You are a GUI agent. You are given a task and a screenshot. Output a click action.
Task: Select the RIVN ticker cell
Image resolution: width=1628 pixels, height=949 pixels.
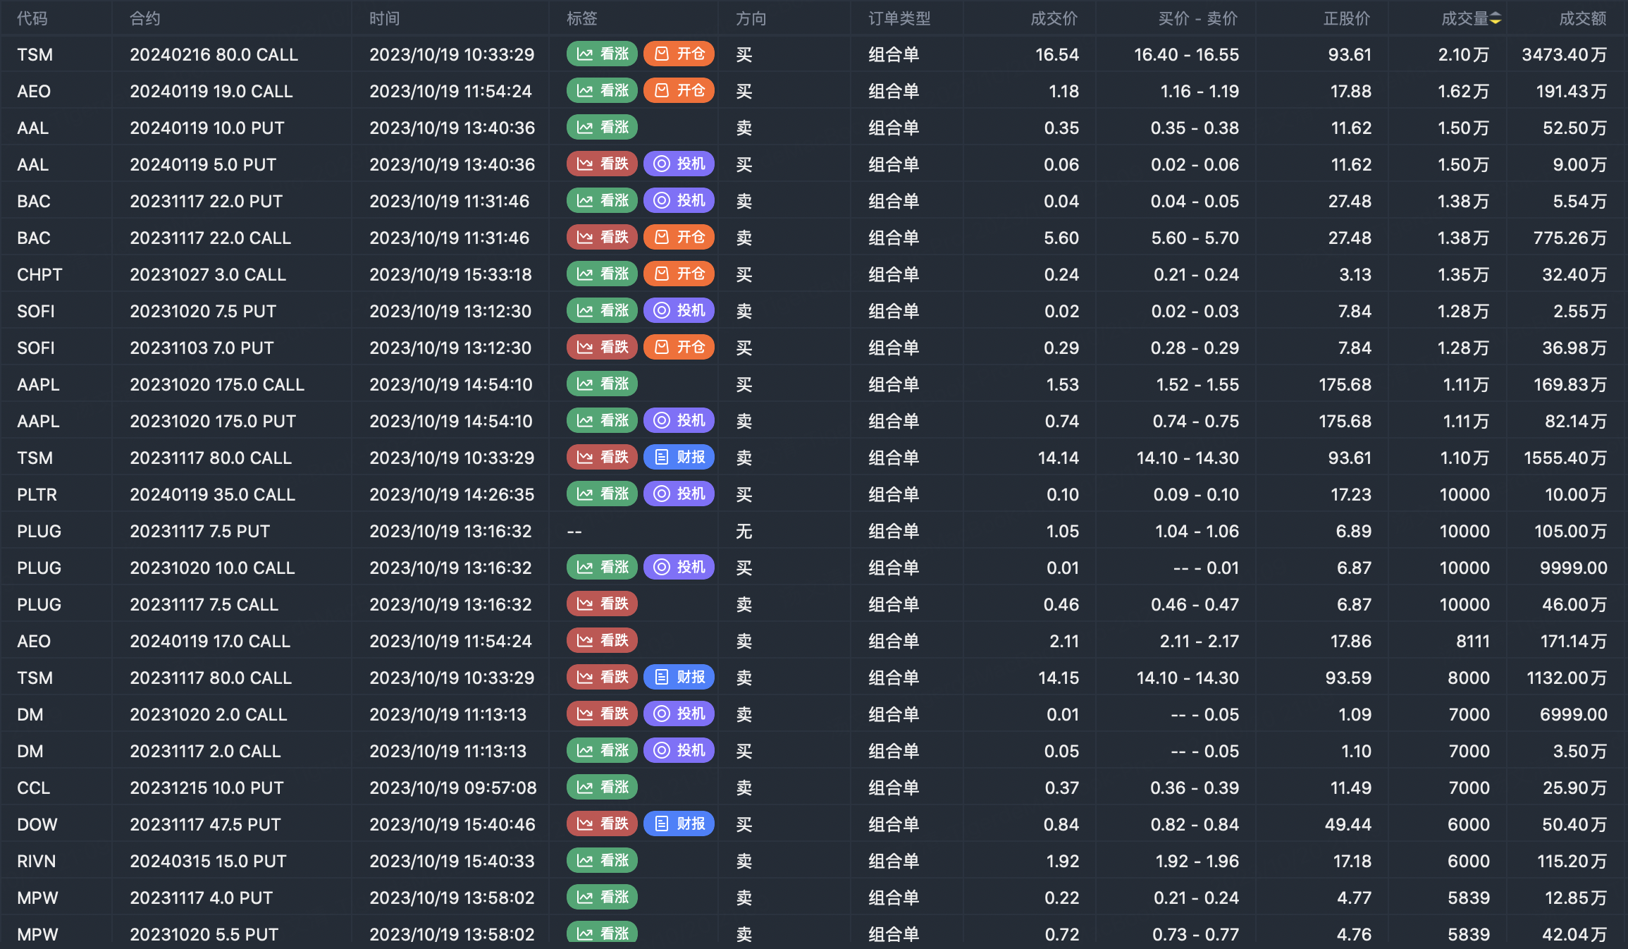37,861
